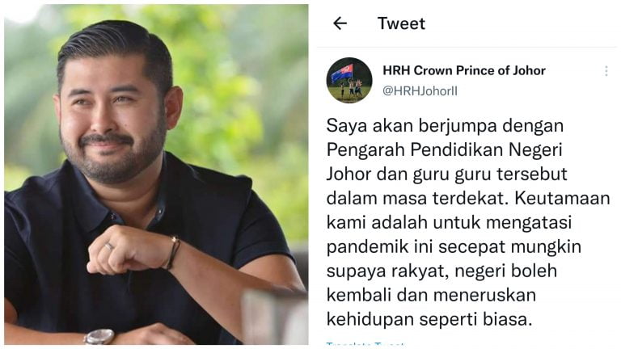The height and width of the screenshot is (349, 621).
Task: Click the black bracelet on the wrist
Action: [x=173, y=252]
